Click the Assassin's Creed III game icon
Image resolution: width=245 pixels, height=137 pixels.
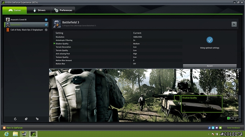pos(8,19)
